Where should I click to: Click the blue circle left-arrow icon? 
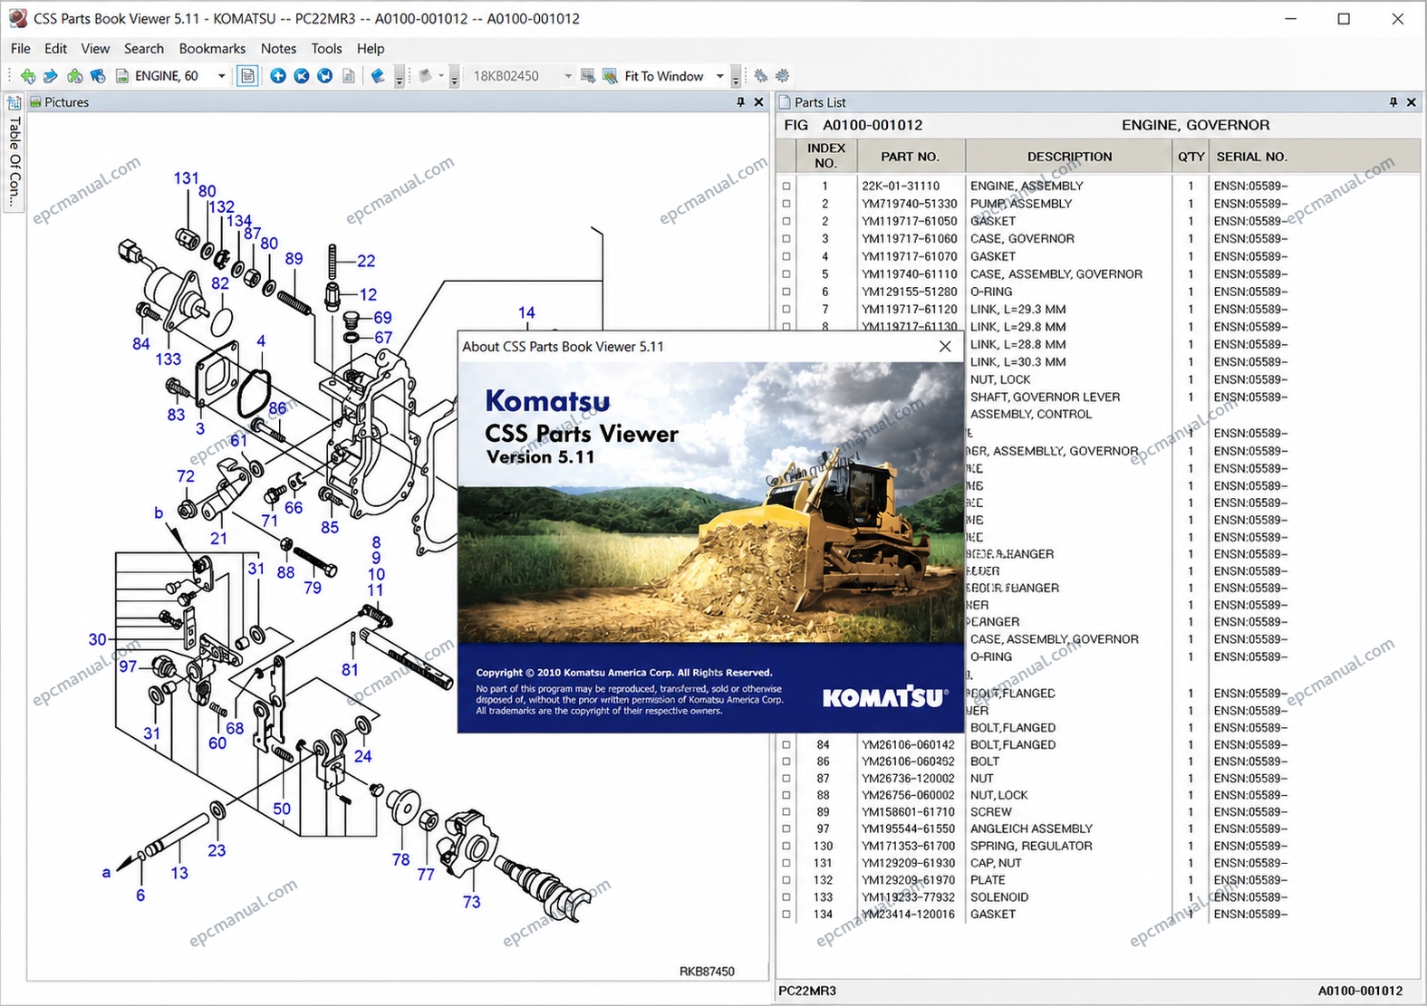click(x=302, y=76)
